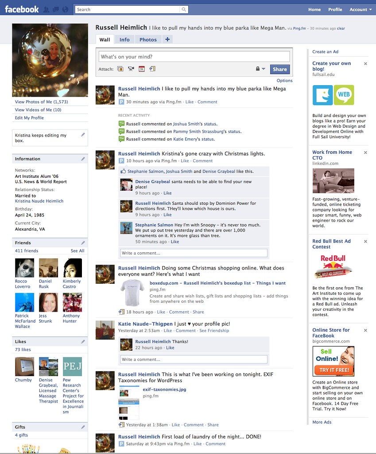Open the Chumby like thumbnail
Viewport: 376px width, 454px height.
24,367
